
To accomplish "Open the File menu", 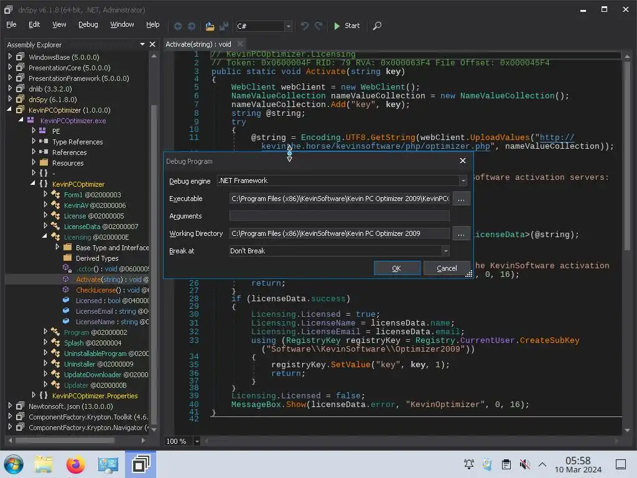I will coord(11,24).
